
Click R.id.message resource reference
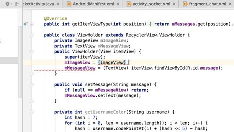click(x=203, y=68)
